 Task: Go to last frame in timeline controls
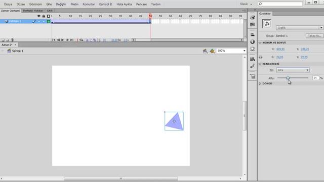click(x=72, y=40)
